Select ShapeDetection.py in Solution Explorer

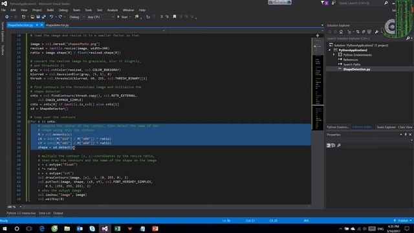point(356,69)
